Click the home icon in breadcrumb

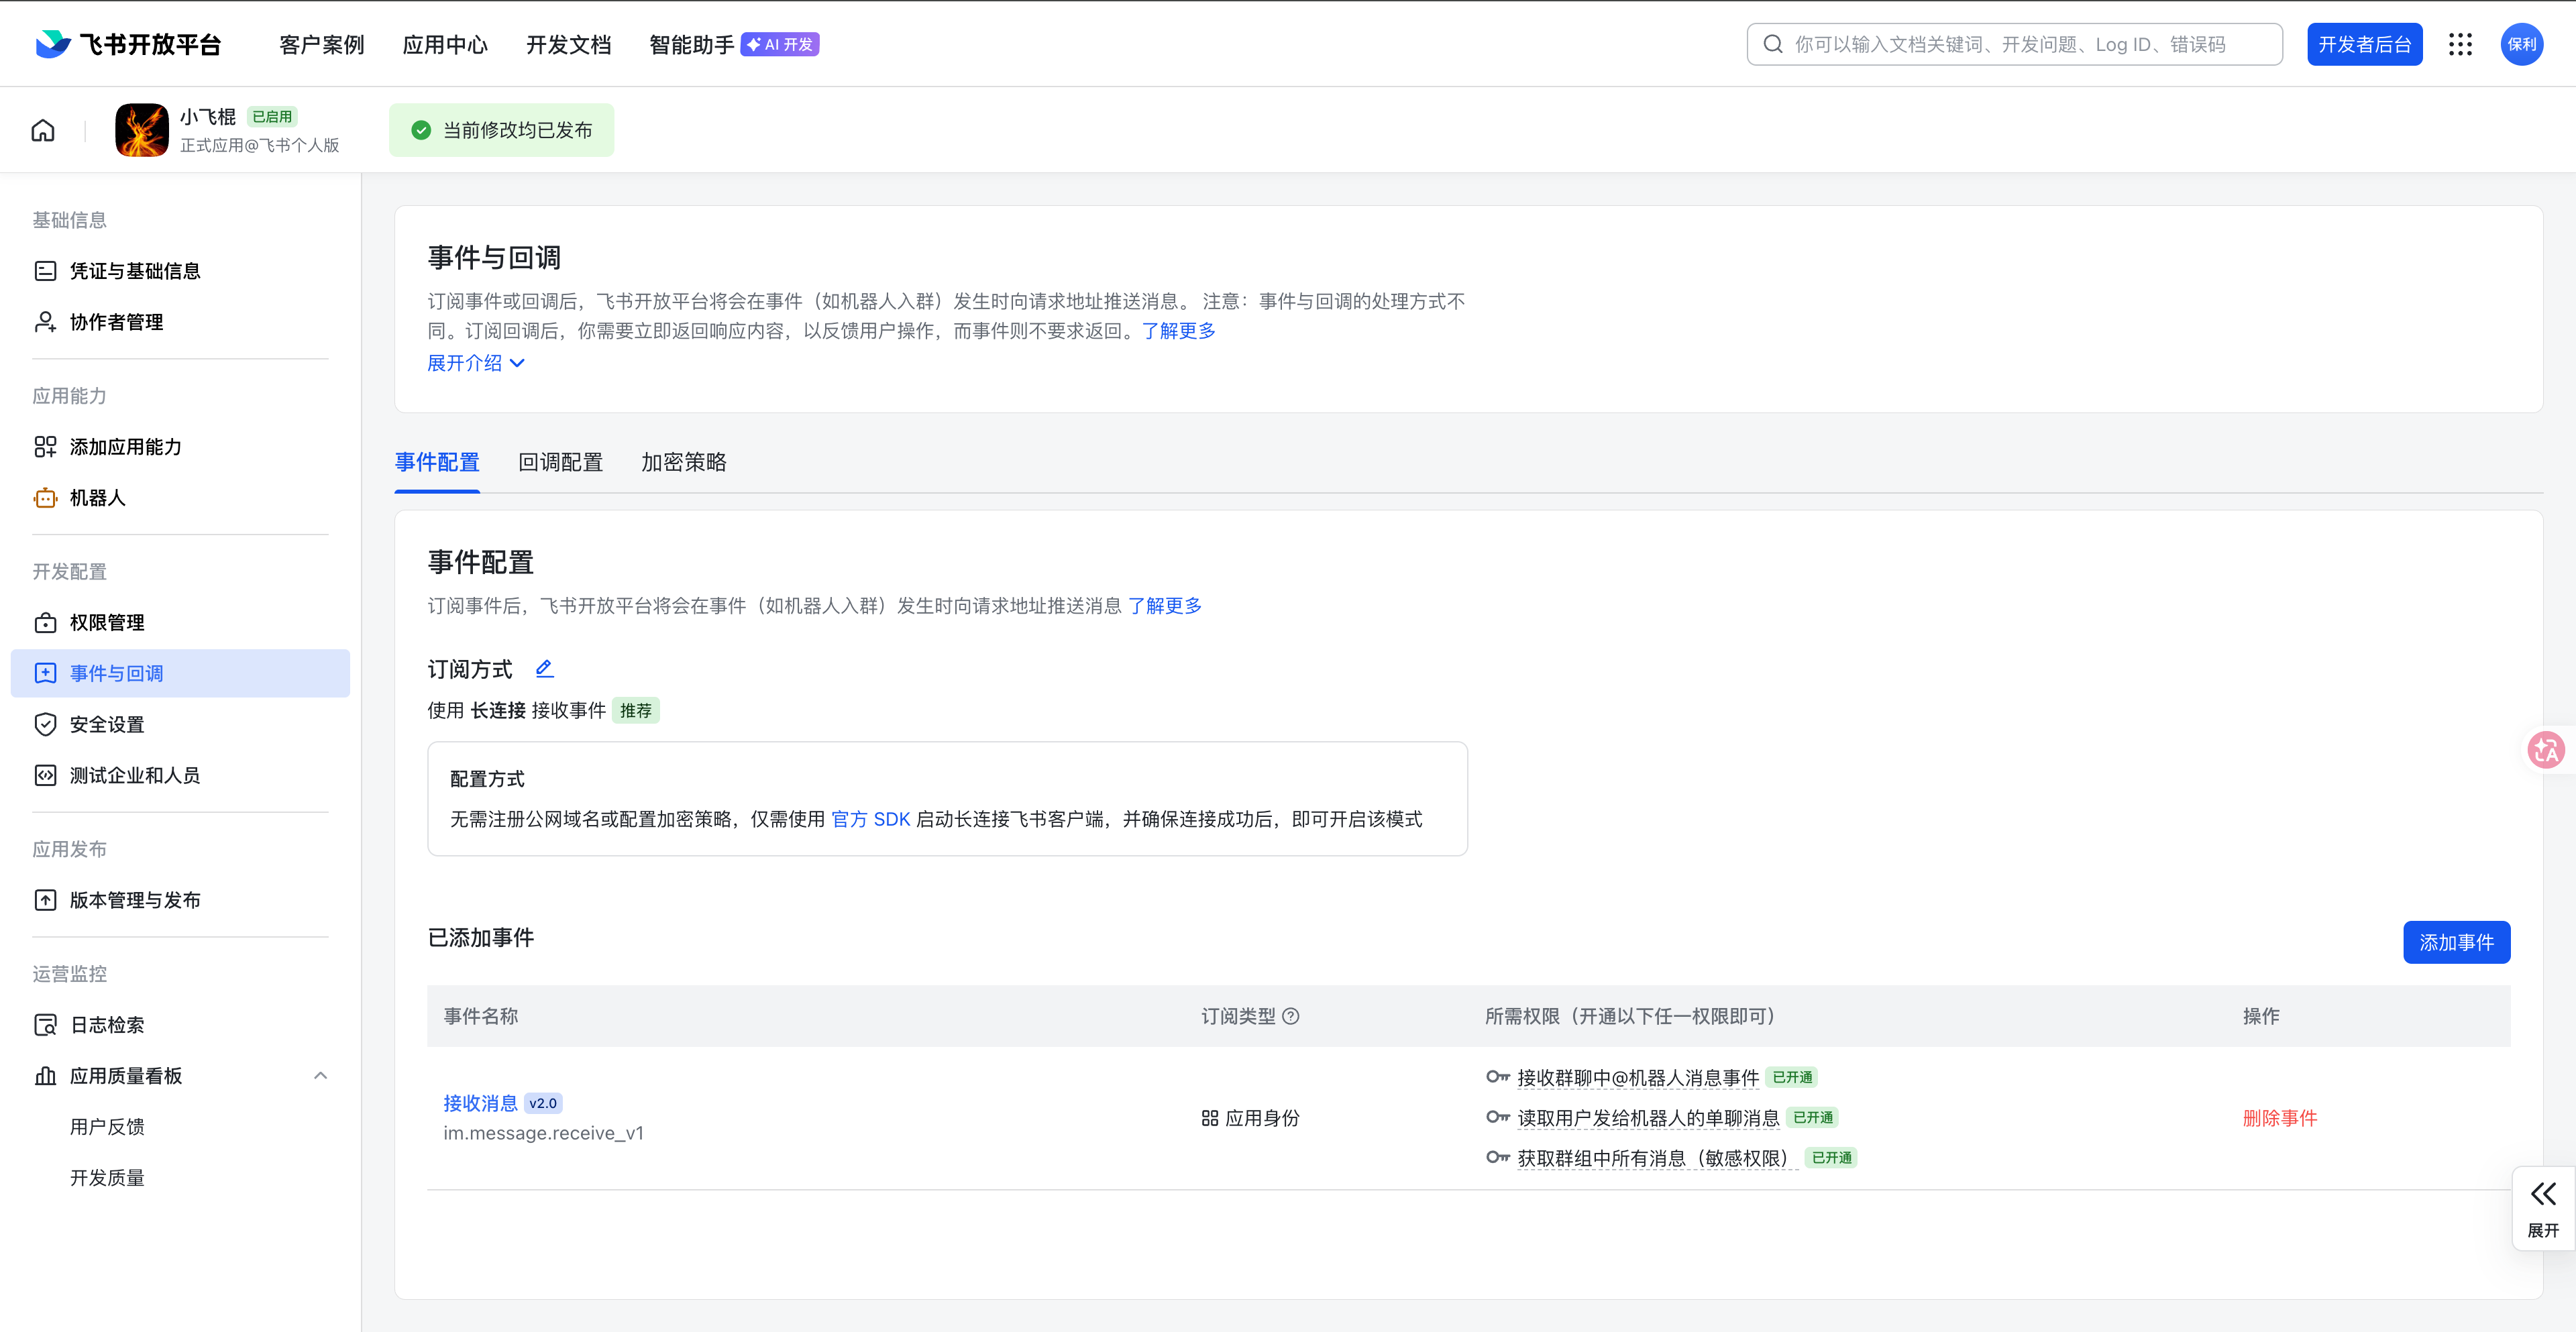(43, 130)
